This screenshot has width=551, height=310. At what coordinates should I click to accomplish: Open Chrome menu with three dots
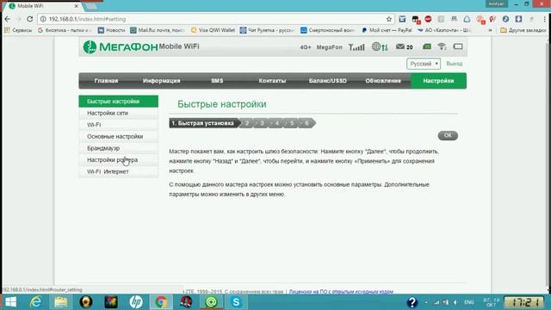coord(545,19)
